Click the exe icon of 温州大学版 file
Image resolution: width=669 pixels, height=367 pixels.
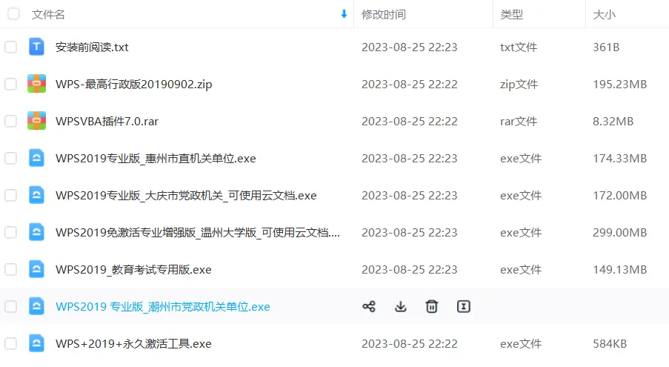(36, 232)
